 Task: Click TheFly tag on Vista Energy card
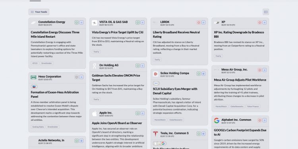[96, 52]
